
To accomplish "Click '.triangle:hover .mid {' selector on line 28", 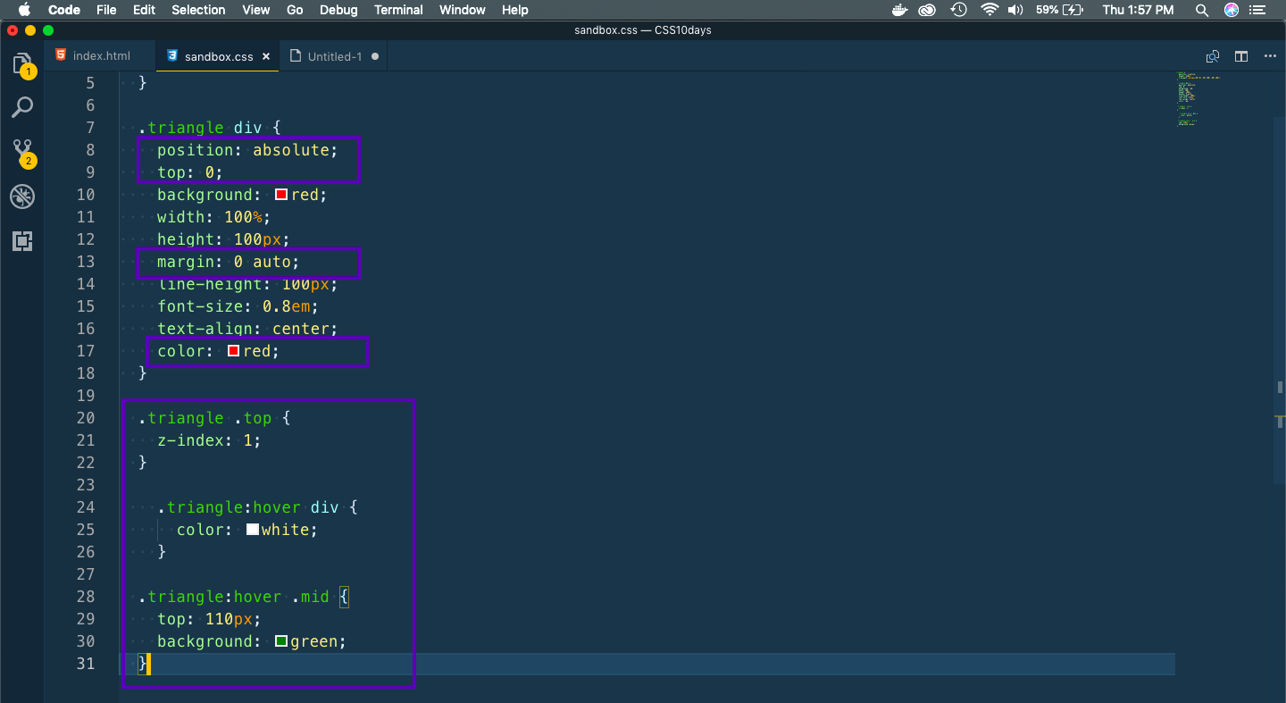I will click(x=244, y=597).
